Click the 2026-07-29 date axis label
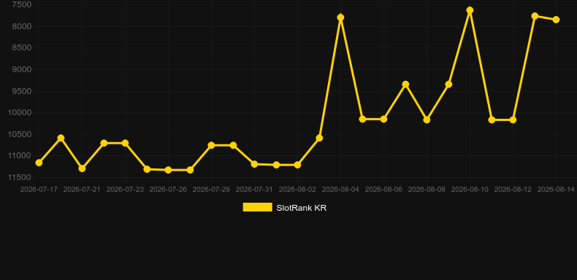This screenshot has height=280, width=577. (211, 190)
